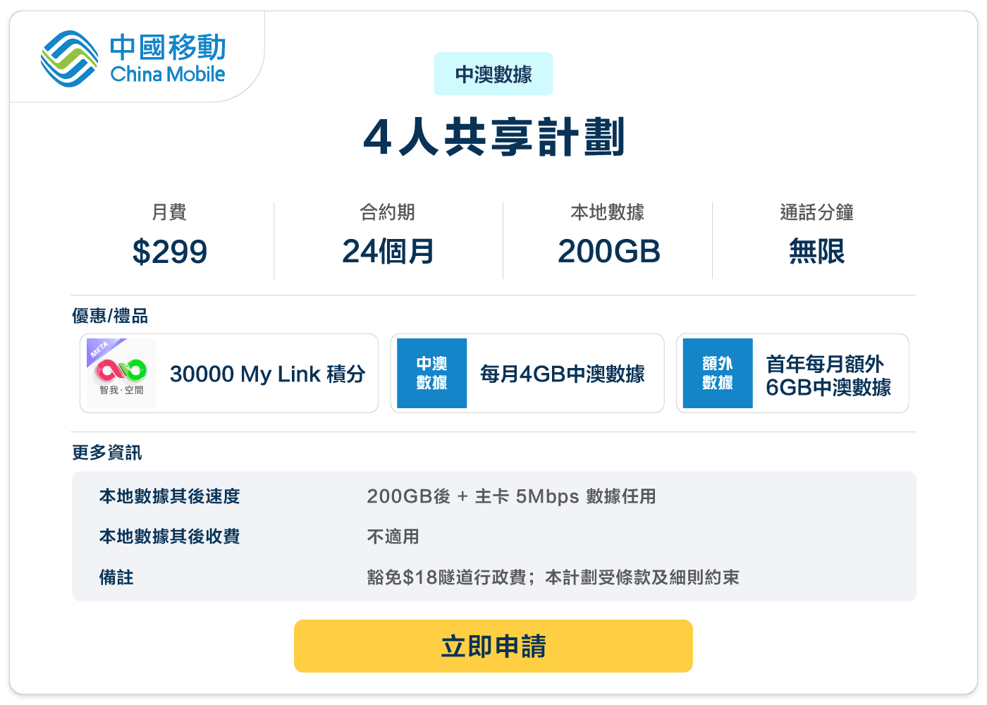Select the 4人共享計劃 plan title
Viewport: 987px width, 705px height.
click(493, 139)
